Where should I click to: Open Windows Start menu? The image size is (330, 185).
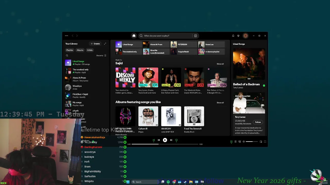pos(128,182)
